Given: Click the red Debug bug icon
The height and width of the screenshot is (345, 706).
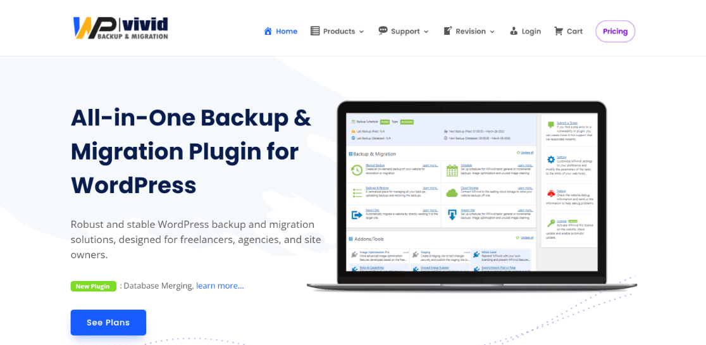Looking at the screenshot, I should pyautogui.click(x=550, y=193).
